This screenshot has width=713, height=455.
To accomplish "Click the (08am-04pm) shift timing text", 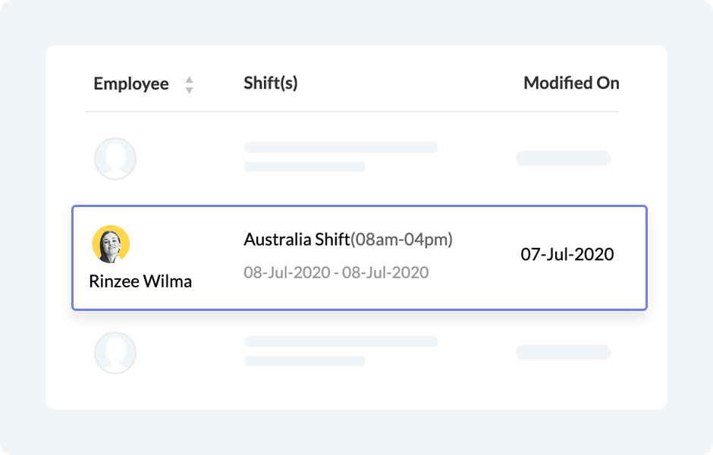I will coord(401,240).
